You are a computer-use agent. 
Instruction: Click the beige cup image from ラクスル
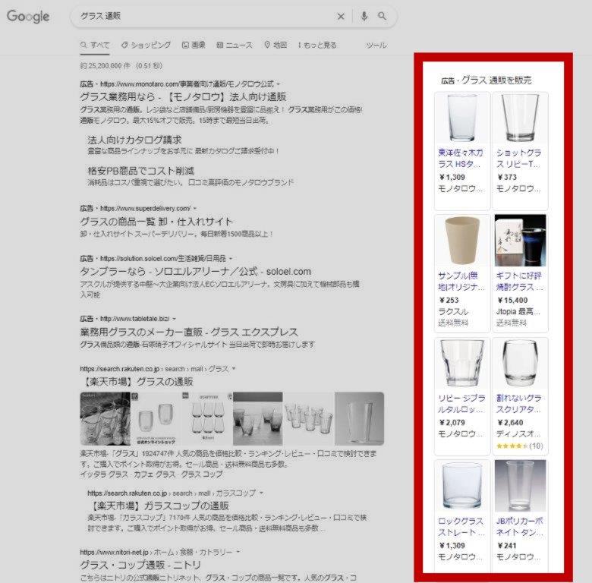pyautogui.click(x=462, y=241)
